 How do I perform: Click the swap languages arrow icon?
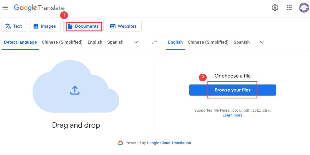[x=154, y=42]
